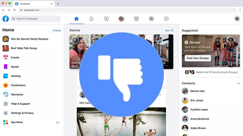Open the Marketplace storefront icon
This screenshot has width=243, height=136.
136,19
